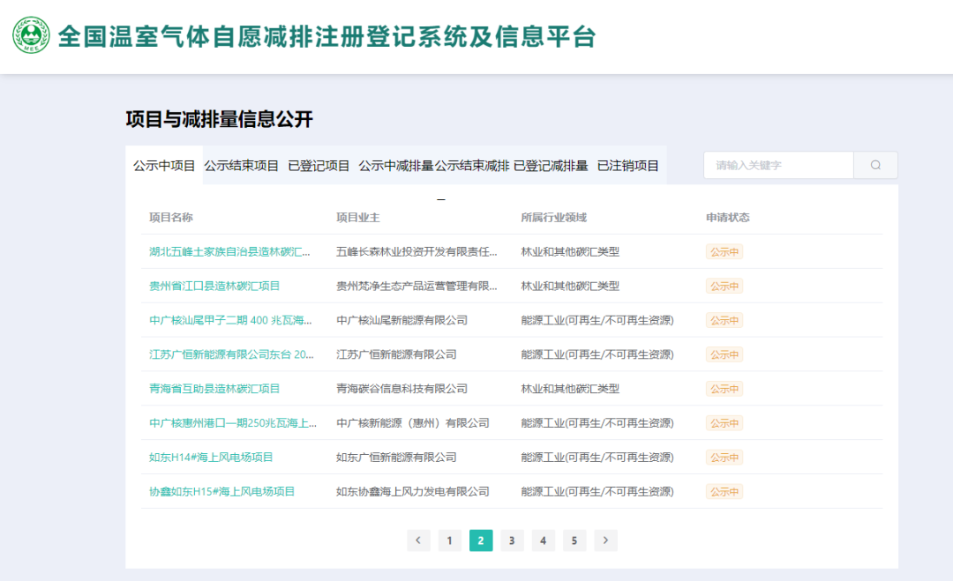The height and width of the screenshot is (581, 953).
Task: Go to previous page arrow
Action: 418,540
